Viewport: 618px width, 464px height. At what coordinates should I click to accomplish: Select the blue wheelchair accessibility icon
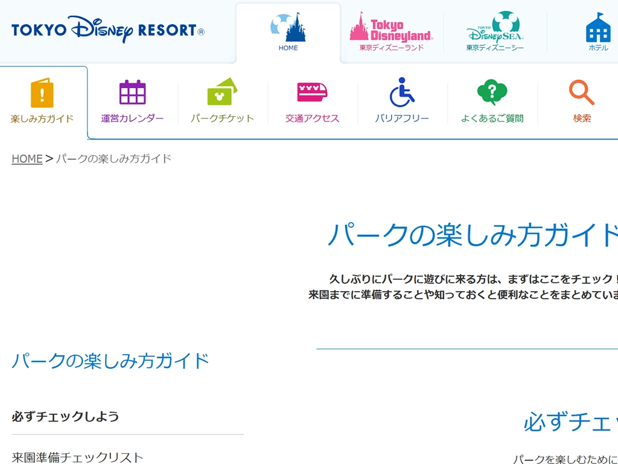point(401,92)
